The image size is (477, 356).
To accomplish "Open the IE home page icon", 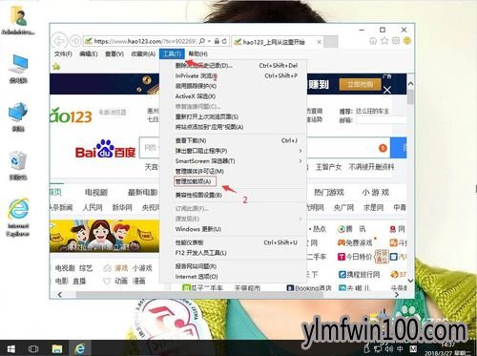I will pyautogui.click(x=373, y=41).
